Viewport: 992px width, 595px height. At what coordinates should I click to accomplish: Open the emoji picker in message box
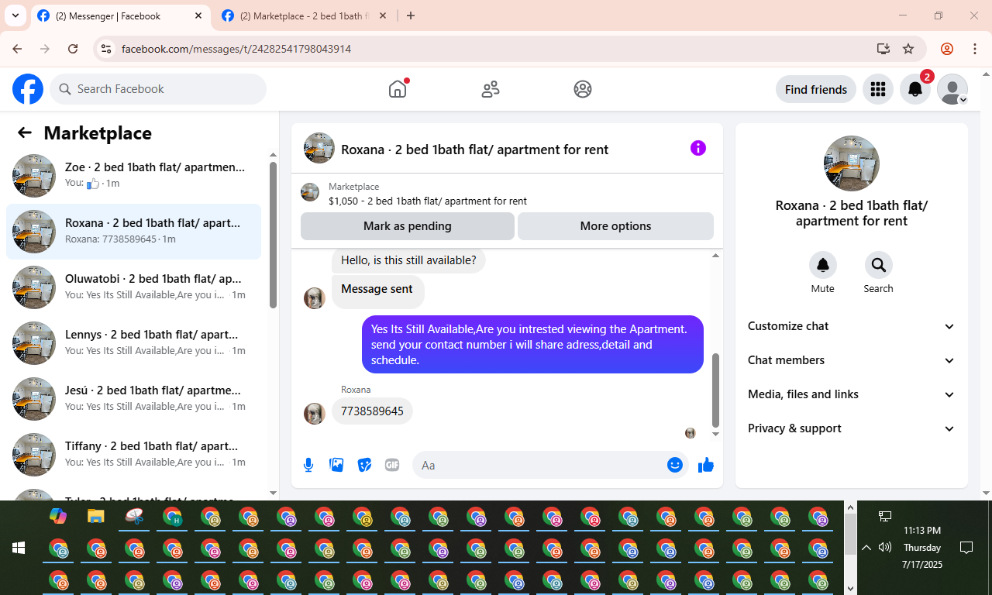click(675, 465)
